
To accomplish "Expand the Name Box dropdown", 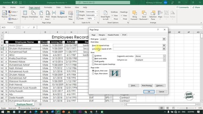I will click(x=14, y=27).
